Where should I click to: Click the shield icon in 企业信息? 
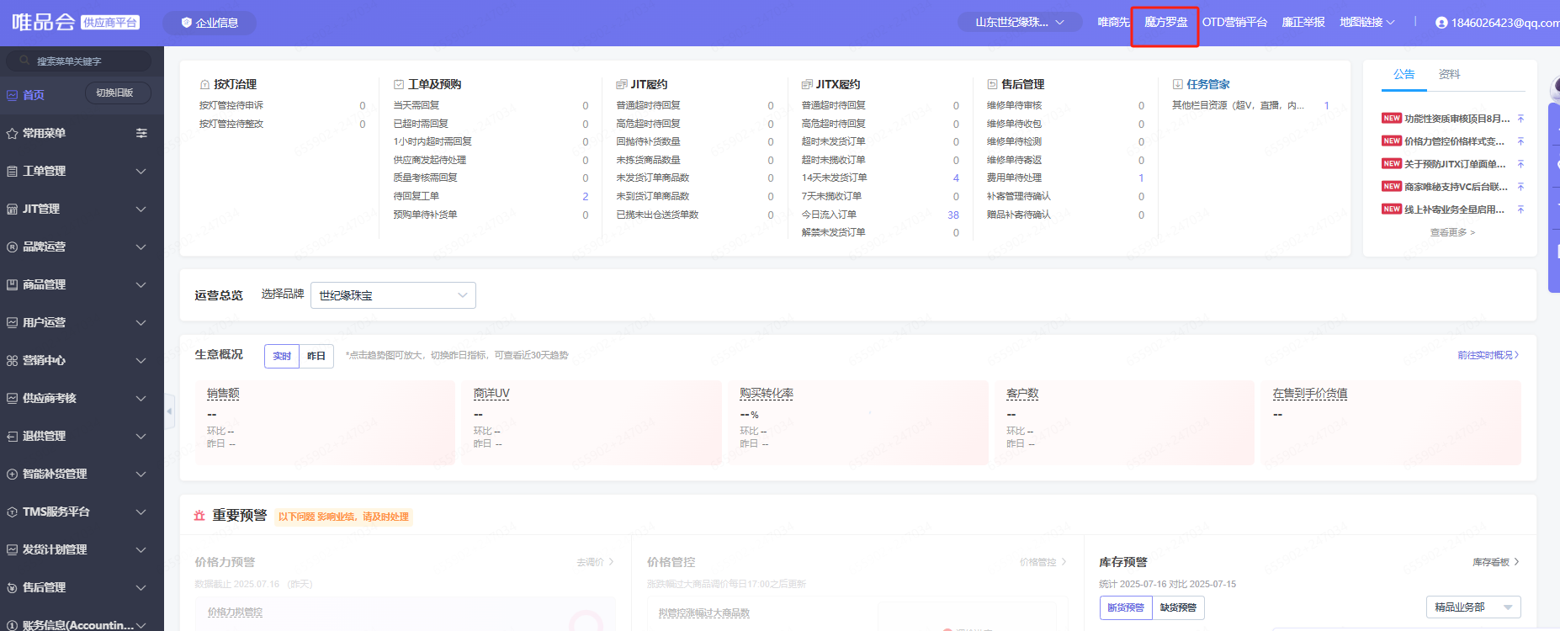coord(186,23)
